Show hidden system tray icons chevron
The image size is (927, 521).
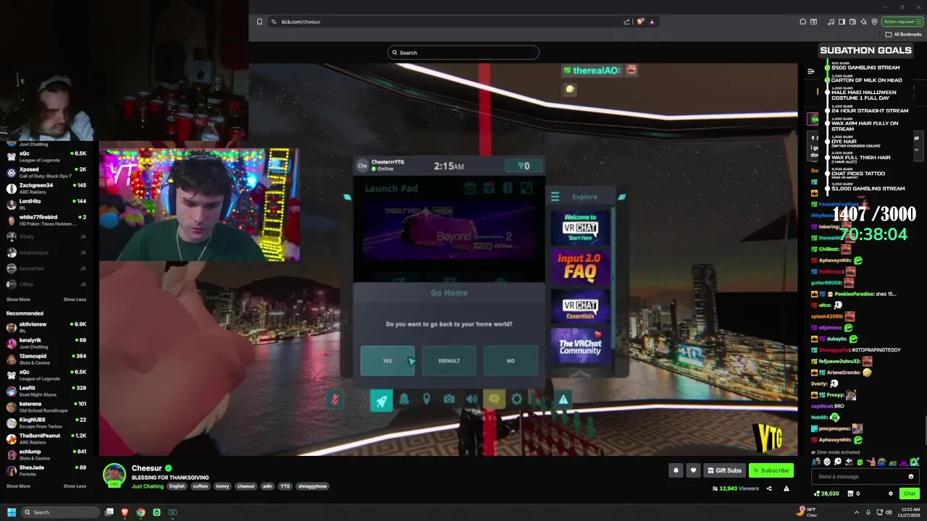[857, 512]
